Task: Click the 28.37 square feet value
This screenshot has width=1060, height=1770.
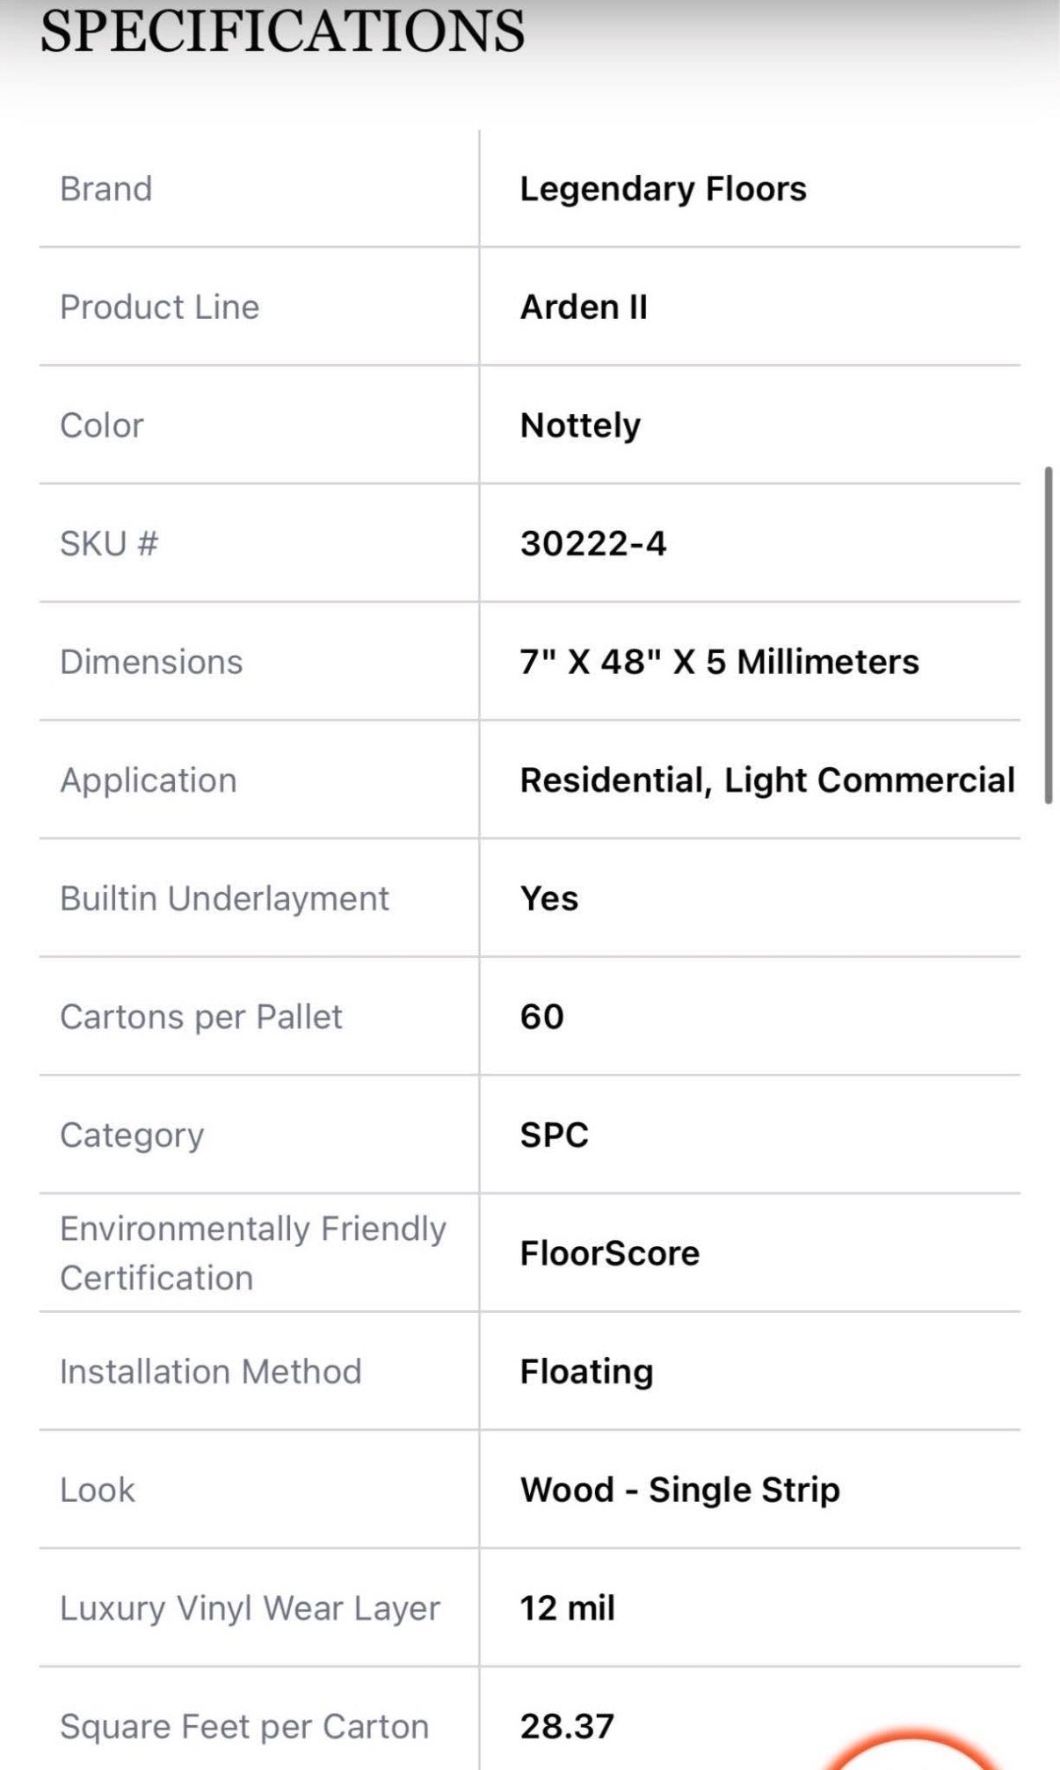Action: (x=567, y=1726)
